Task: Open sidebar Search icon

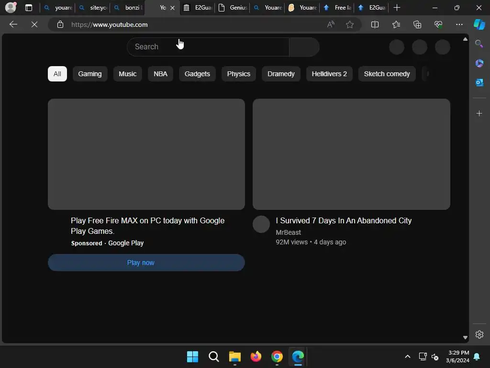Action: tap(479, 44)
